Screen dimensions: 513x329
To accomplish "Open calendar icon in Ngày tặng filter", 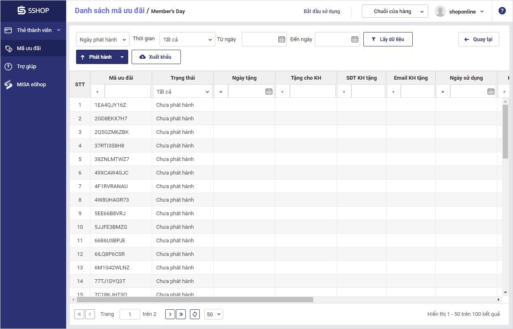I will [269, 92].
